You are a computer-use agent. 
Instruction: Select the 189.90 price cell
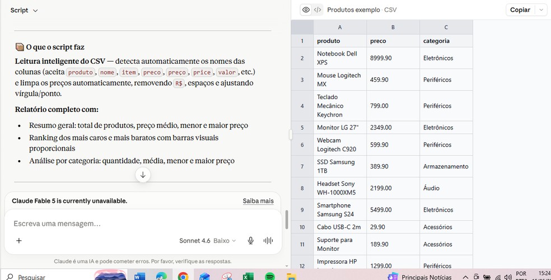[x=393, y=244]
